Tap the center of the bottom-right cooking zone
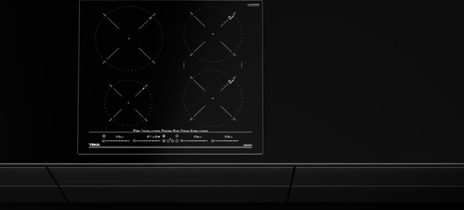 pyautogui.click(x=212, y=98)
